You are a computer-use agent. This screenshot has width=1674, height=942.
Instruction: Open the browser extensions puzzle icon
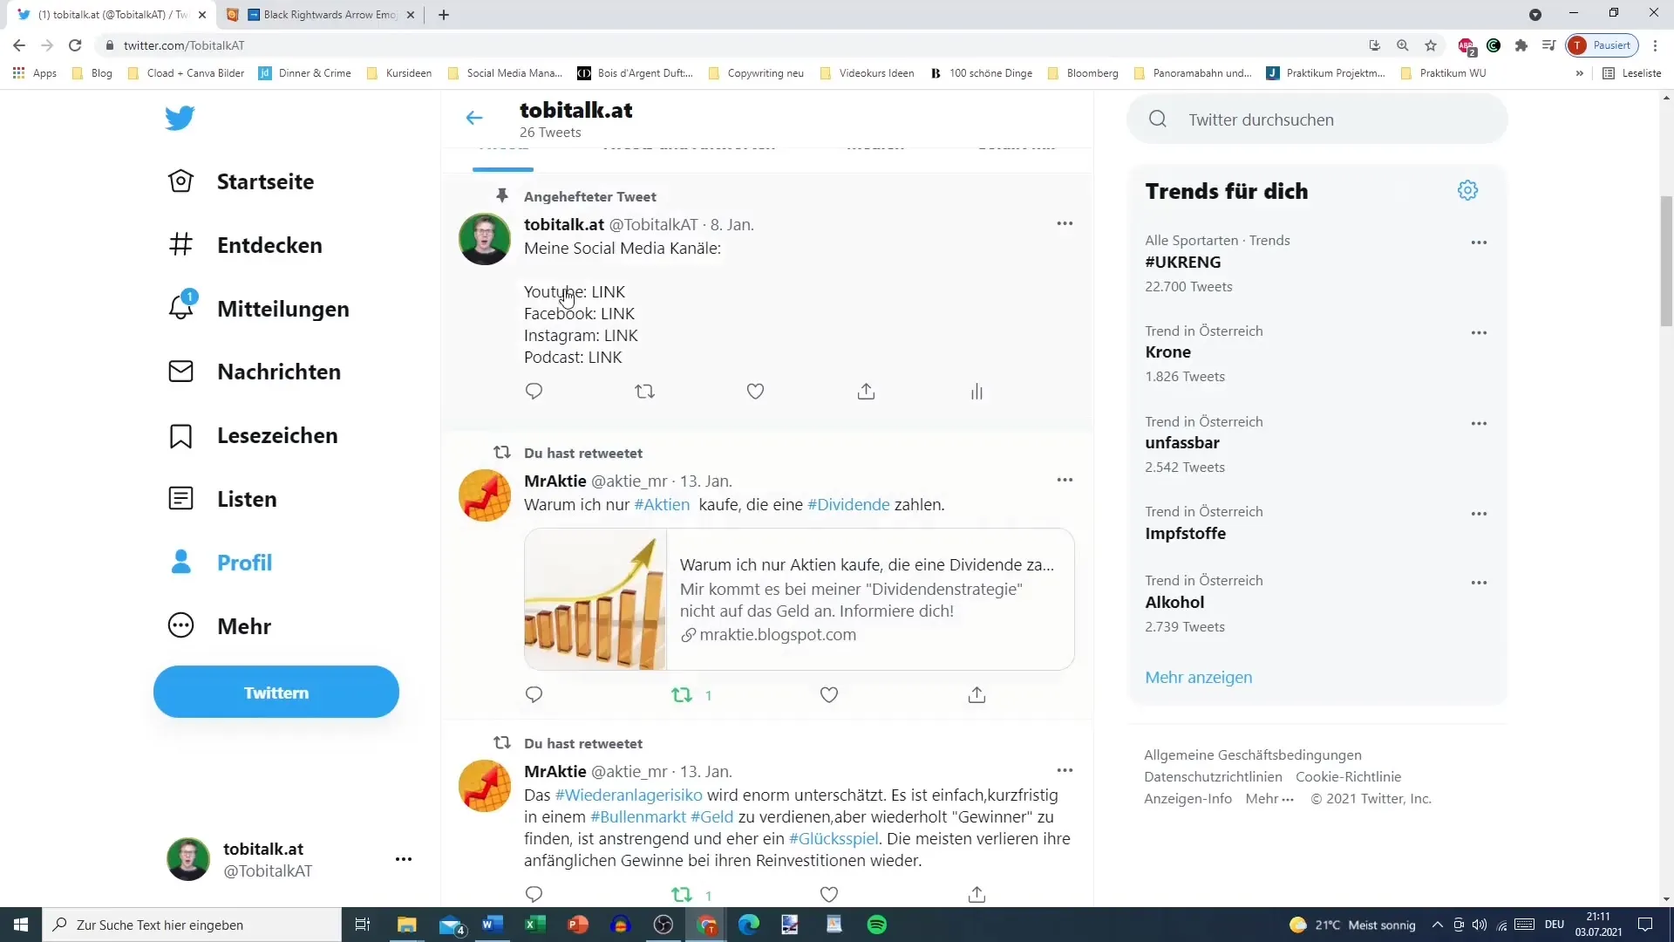tap(1521, 45)
